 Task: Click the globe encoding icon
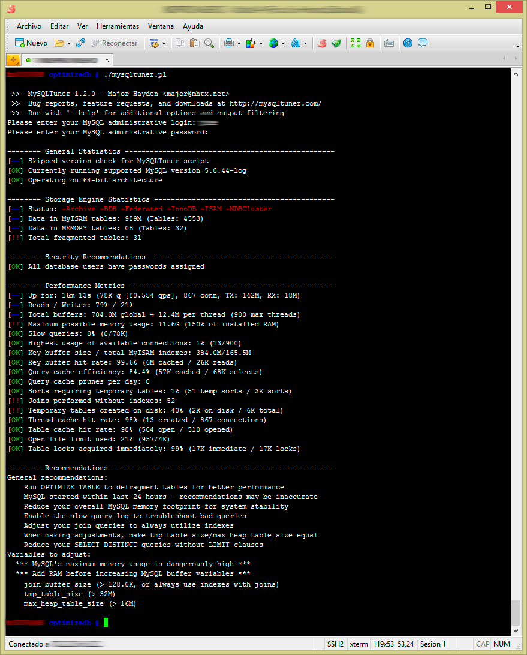click(273, 43)
